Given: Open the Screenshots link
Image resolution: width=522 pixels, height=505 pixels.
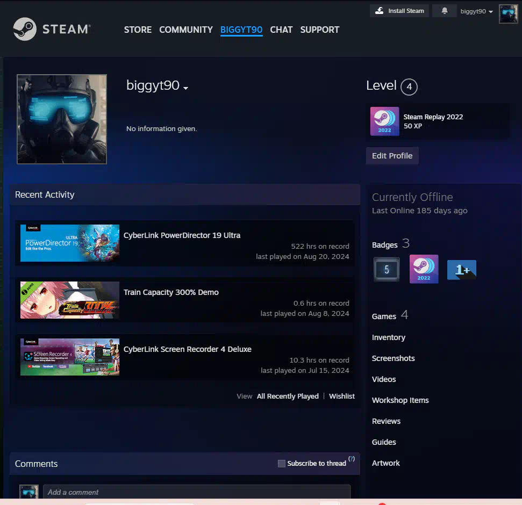Looking at the screenshot, I should coord(393,358).
